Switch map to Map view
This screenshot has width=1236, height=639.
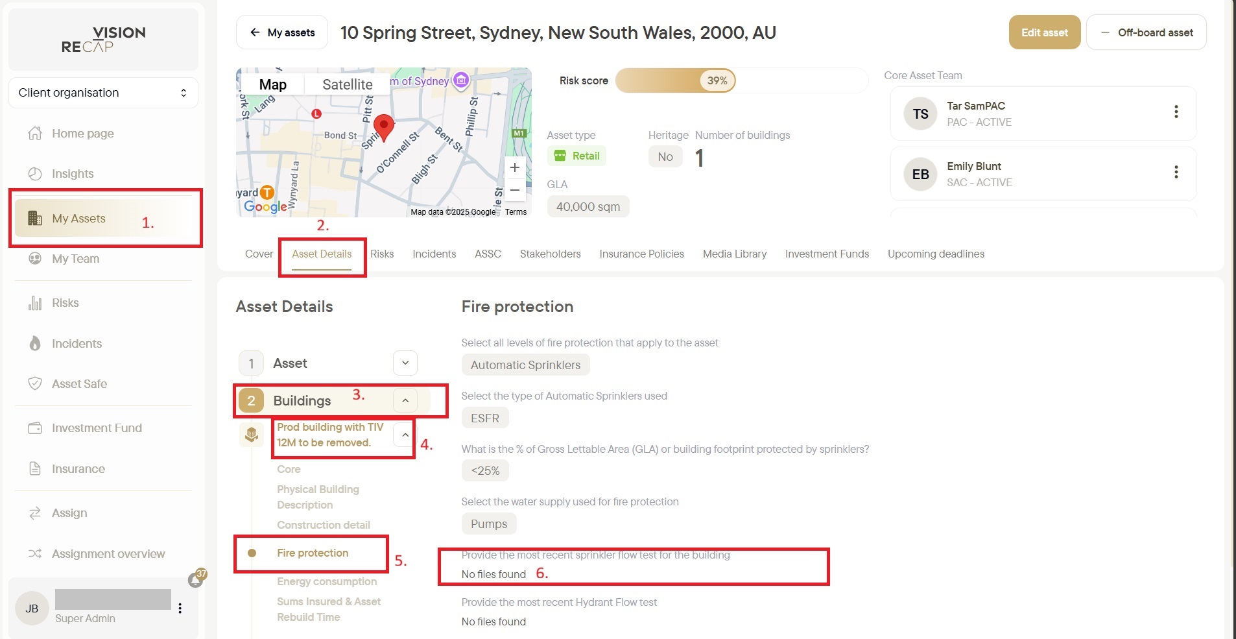[x=272, y=84]
